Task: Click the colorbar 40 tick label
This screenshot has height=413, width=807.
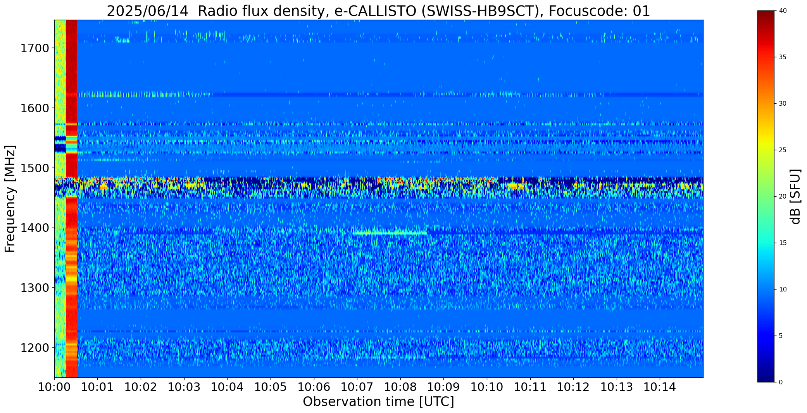Action: click(x=783, y=11)
